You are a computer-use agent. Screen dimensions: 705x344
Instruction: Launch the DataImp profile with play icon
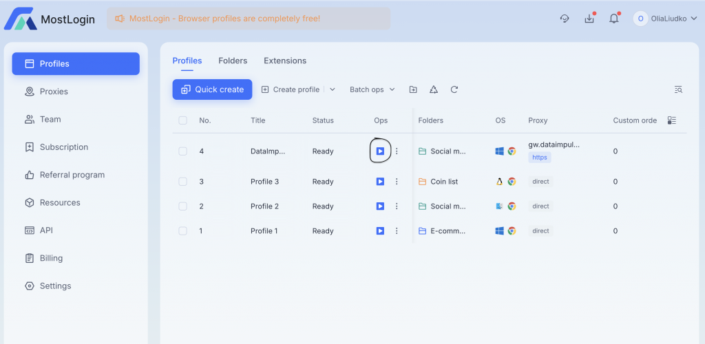pos(380,151)
